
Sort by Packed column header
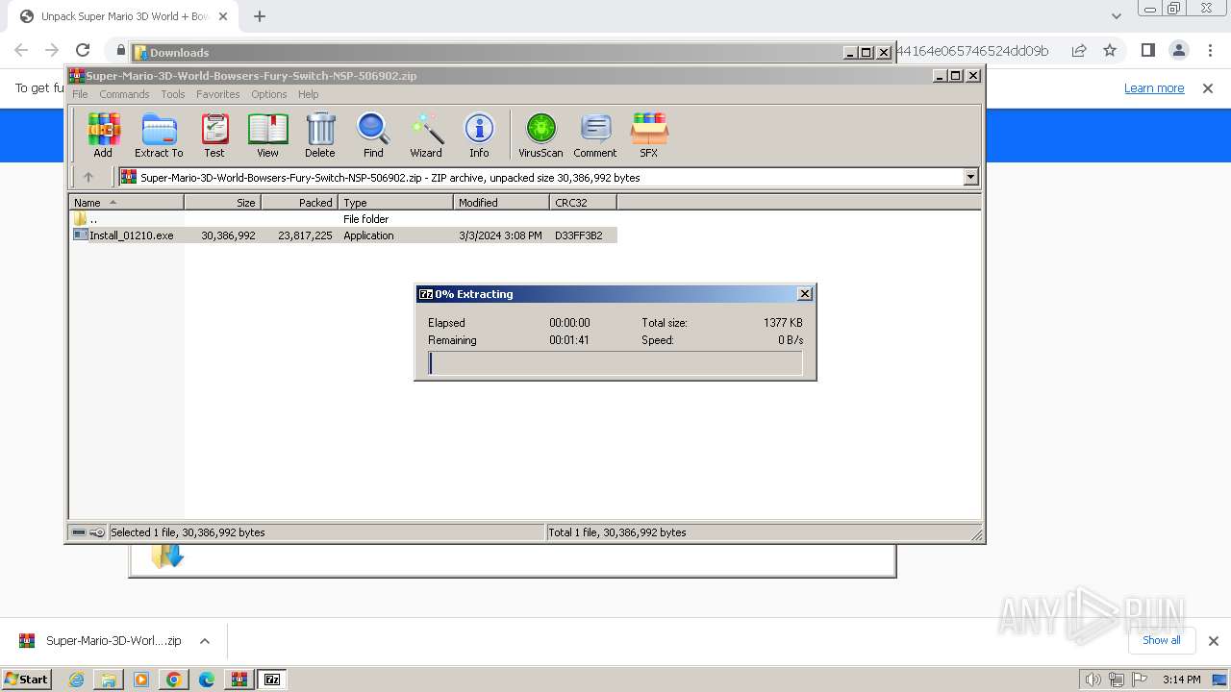299,203
